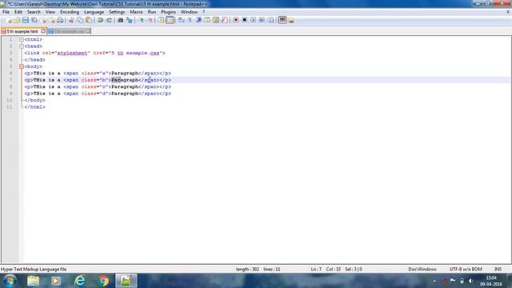Screen dimensions: 512x288
Task: Open the Plugins menu
Action: (x=168, y=12)
